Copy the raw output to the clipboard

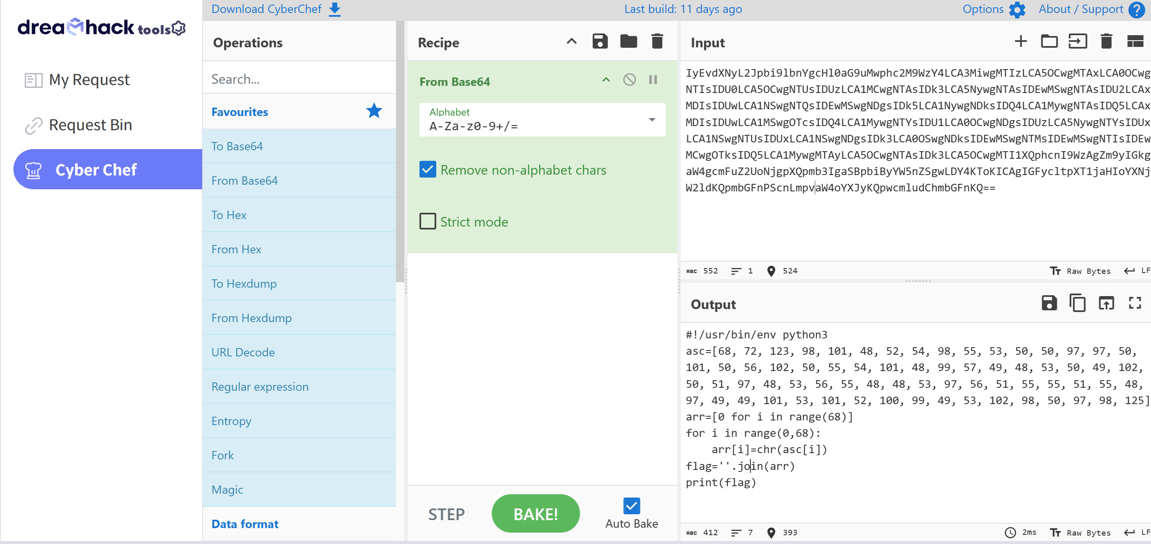(x=1077, y=303)
